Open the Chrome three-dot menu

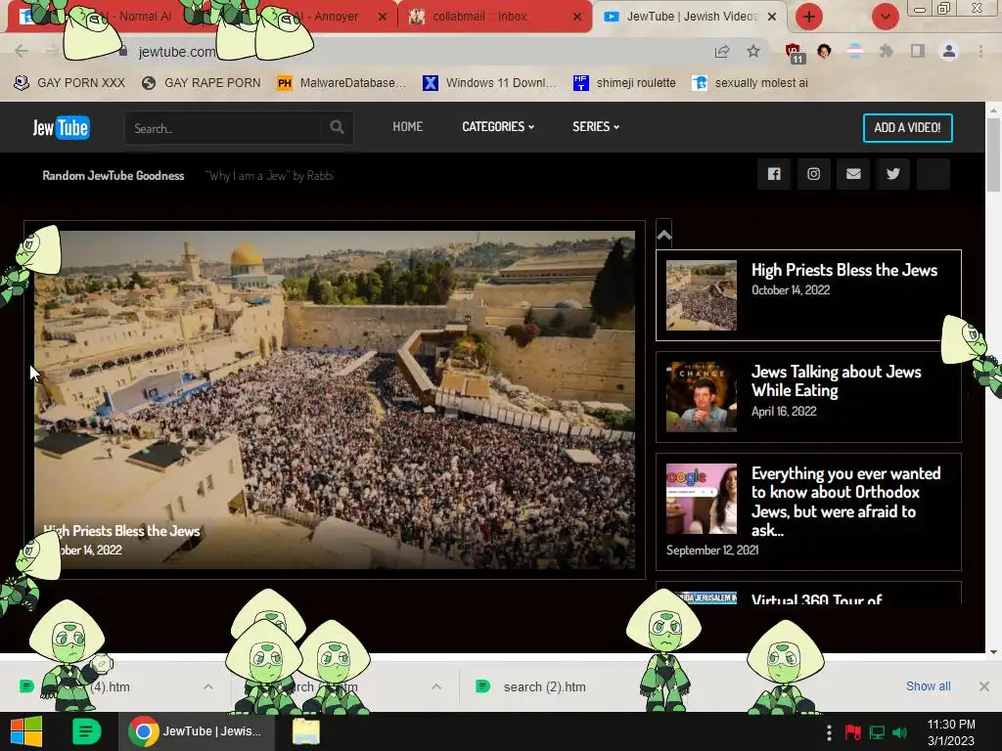[980, 51]
